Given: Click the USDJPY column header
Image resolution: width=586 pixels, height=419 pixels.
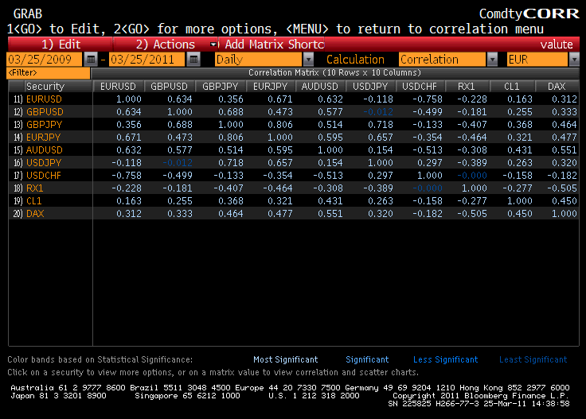Looking at the screenshot, I should [370, 86].
